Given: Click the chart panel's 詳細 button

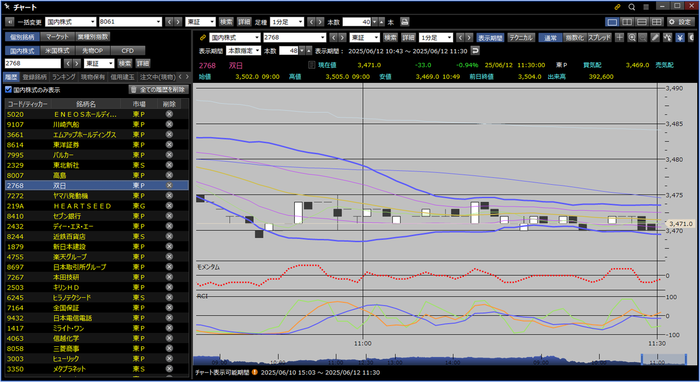Looking at the screenshot, I should 408,37.
